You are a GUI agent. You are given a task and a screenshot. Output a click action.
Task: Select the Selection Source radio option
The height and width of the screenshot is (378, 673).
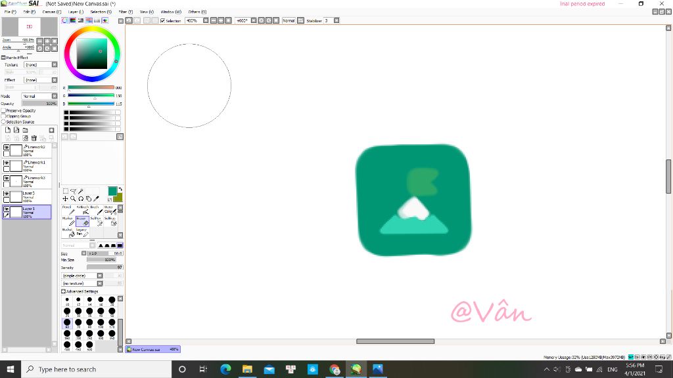3,121
